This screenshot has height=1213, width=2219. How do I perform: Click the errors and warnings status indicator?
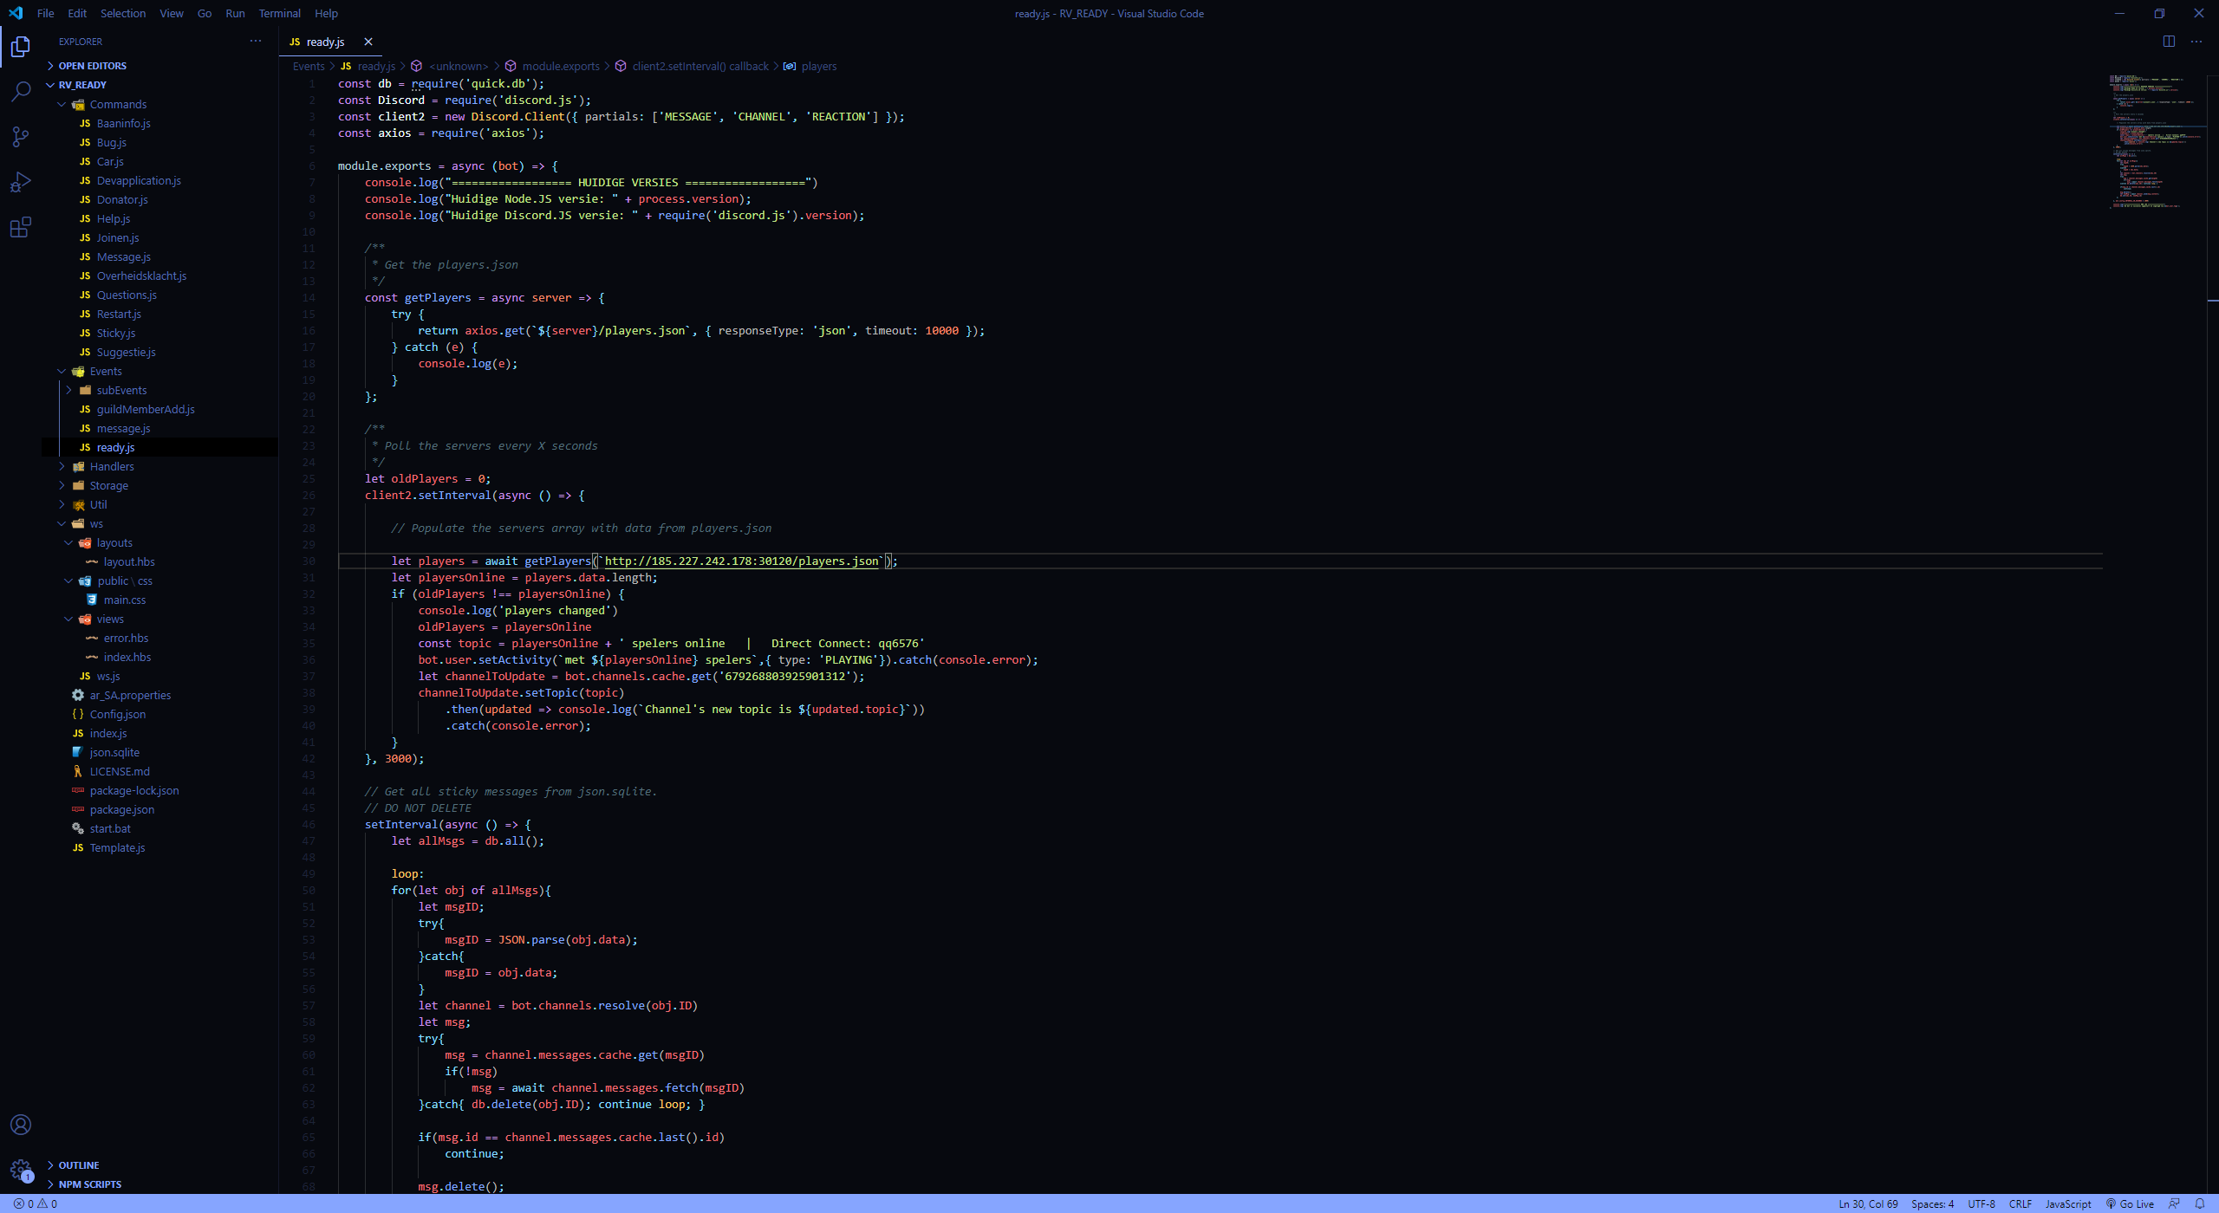(x=36, y=1203)
